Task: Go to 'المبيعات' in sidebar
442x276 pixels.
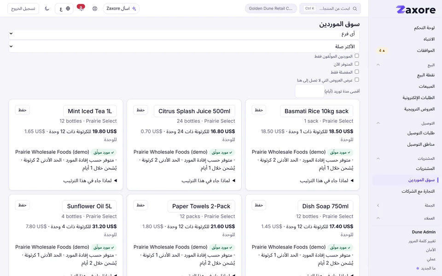Action: (x=426, y=86)
